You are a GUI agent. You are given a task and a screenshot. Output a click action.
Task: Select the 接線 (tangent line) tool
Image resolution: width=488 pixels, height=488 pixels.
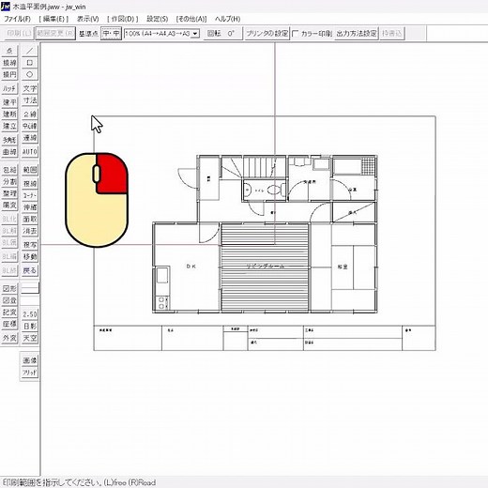click(9, 63)
